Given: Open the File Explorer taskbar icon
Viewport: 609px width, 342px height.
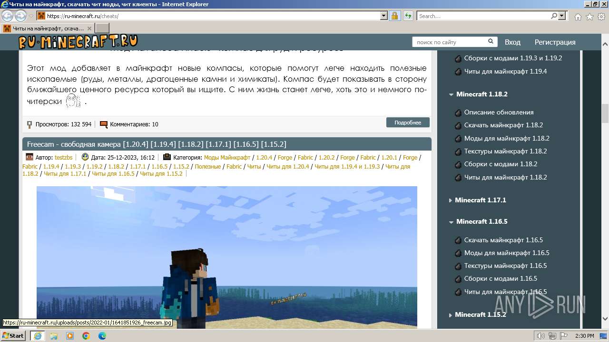Looking at the screenshot, I should click(x=54, y=335).
